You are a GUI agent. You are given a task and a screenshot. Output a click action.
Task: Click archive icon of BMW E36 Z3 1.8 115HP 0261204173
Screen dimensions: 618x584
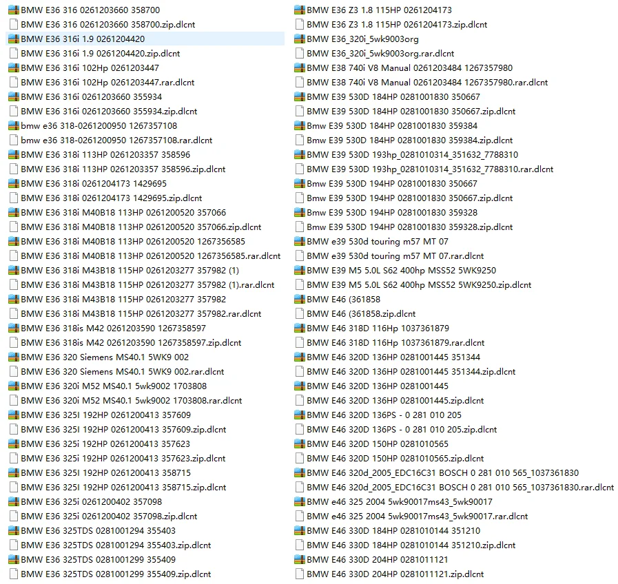(x=300, y=10)
